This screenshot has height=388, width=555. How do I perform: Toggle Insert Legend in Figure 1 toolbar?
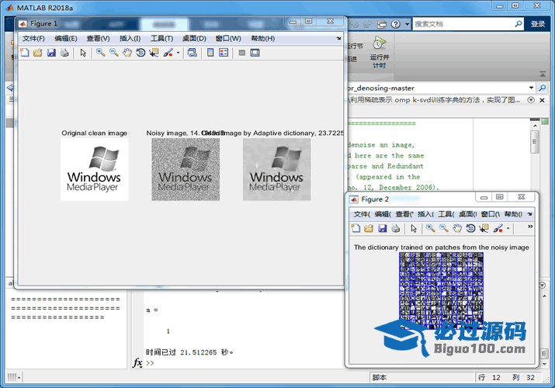point(224,53)
